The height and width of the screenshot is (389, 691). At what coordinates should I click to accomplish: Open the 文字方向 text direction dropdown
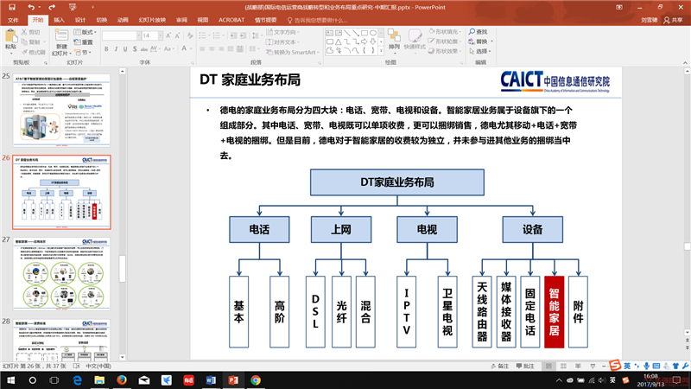click(283, 32)
